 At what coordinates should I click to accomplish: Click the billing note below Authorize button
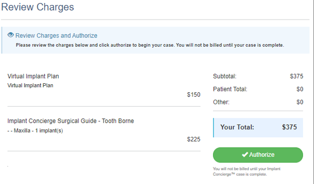pos(247,171)
